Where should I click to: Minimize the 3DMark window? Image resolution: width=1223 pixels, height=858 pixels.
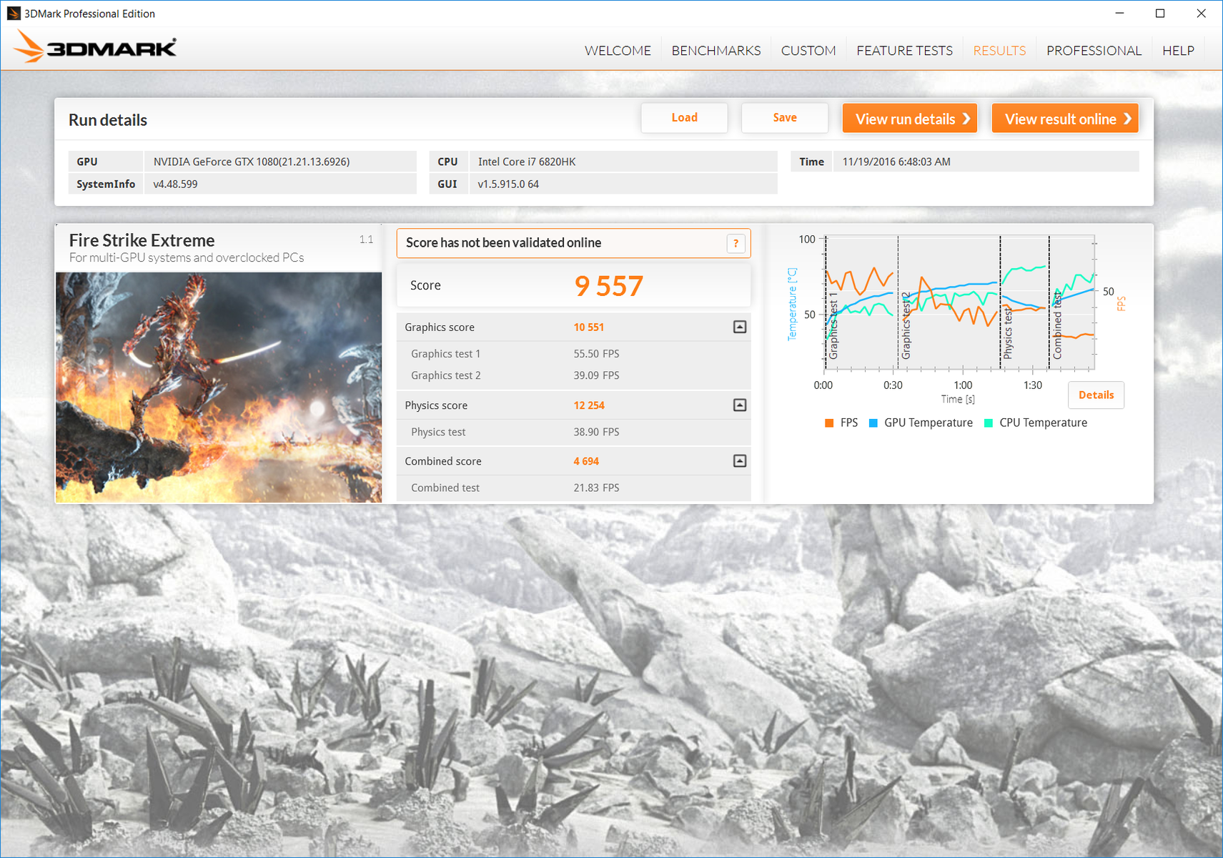click(x=1119, y=14)
